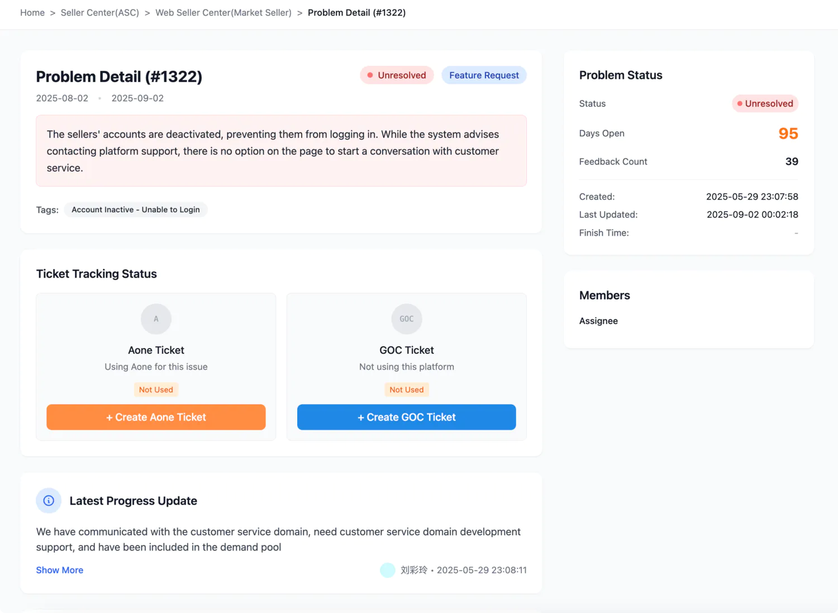Click the Days Open value 95

[x=788, y=134]
